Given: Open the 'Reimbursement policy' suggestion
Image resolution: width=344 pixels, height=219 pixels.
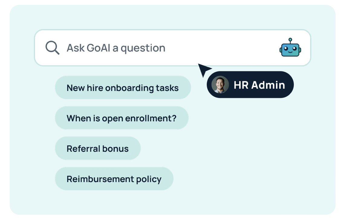Looking at the screenshot, I should (114, 179).
